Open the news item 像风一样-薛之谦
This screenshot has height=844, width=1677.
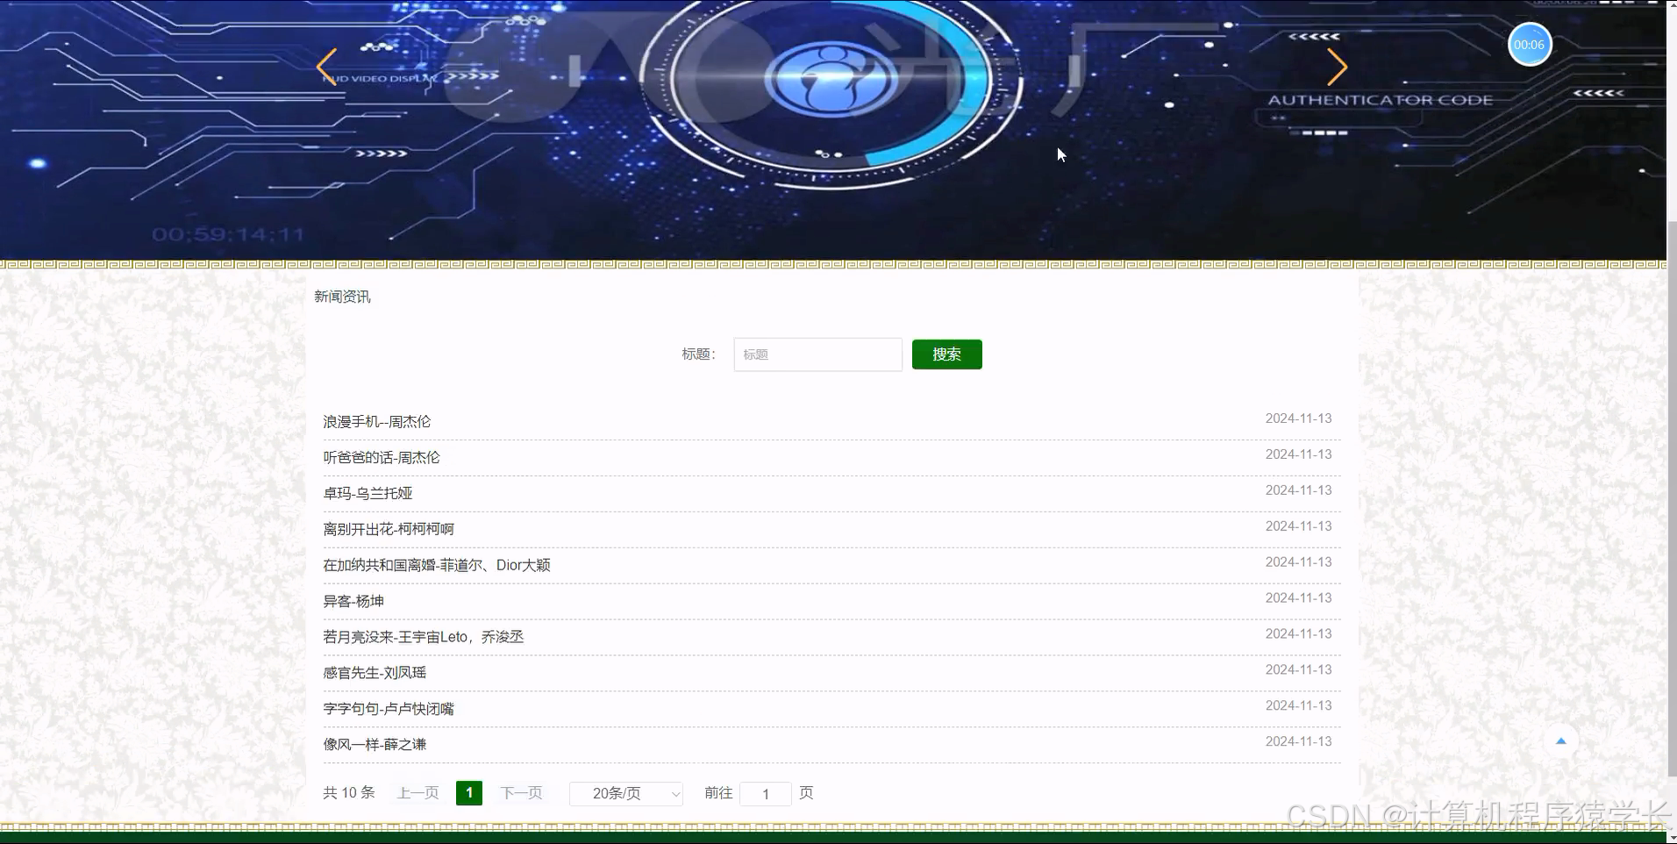coord(375,743)
